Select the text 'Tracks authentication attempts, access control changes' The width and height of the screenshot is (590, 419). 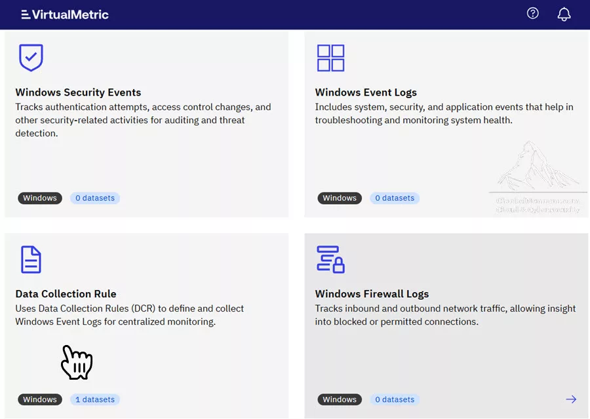(134, 107)
